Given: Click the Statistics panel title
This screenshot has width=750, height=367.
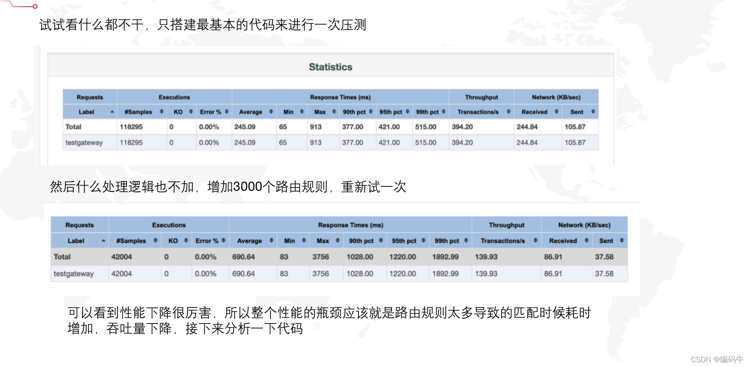Looking at the screenshot, I should (x=330, y=67).
